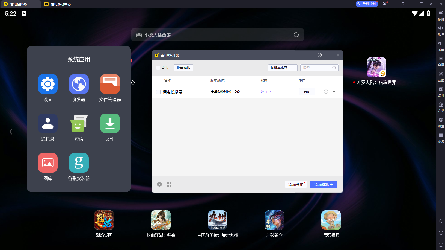Click 关闭 to stop the running emulator
The width and height of the screenshot is (445, 250).
click(307, 92)
